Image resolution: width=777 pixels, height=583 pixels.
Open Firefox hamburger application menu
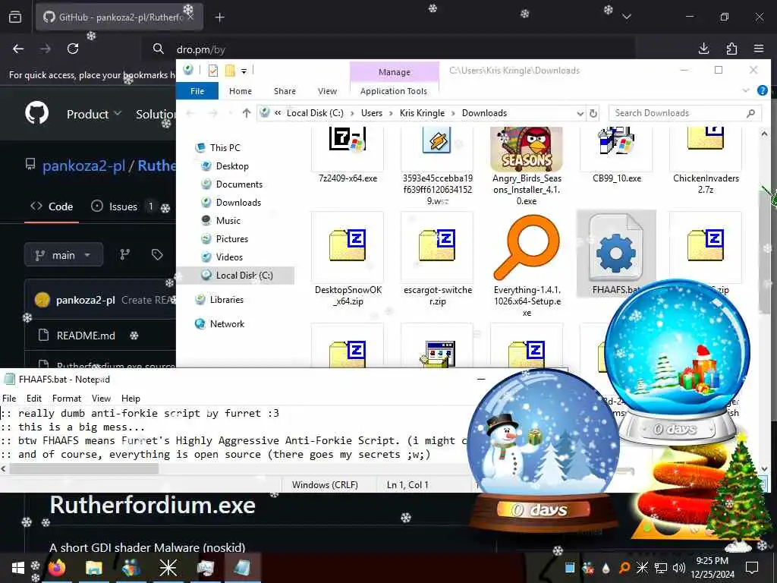click(x=759, y=49)
